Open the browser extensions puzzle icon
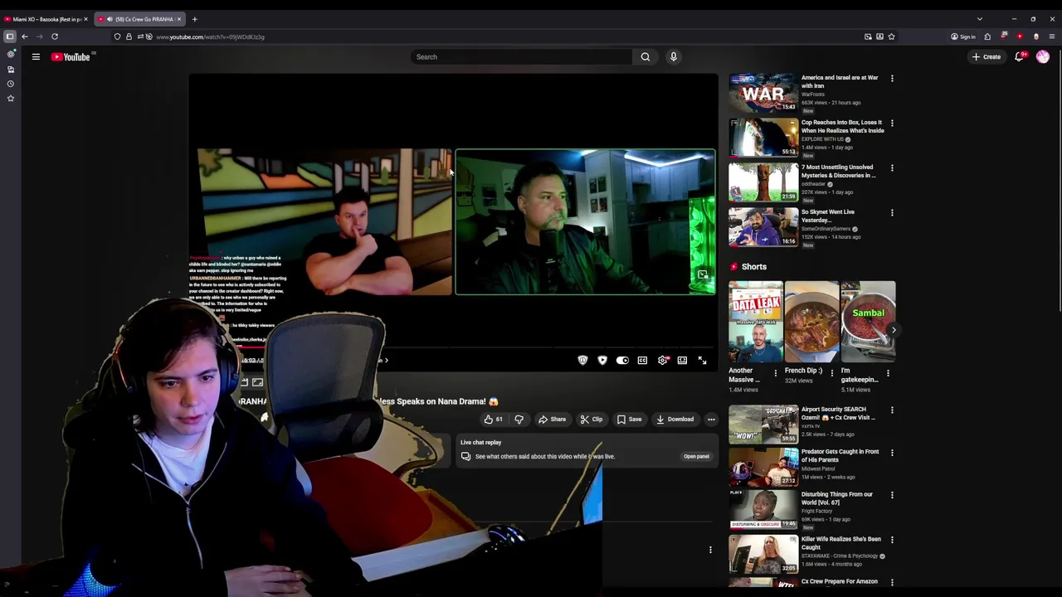This screenshot has height=597, width=1062. point(987,36)
